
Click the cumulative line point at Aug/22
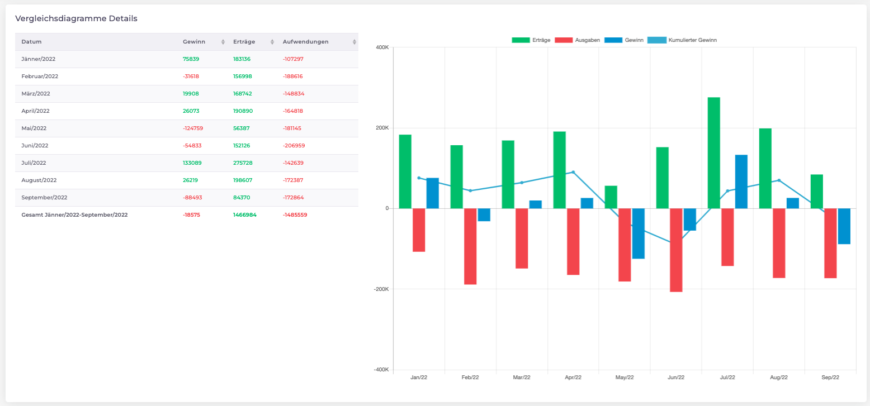coord(779,180)
